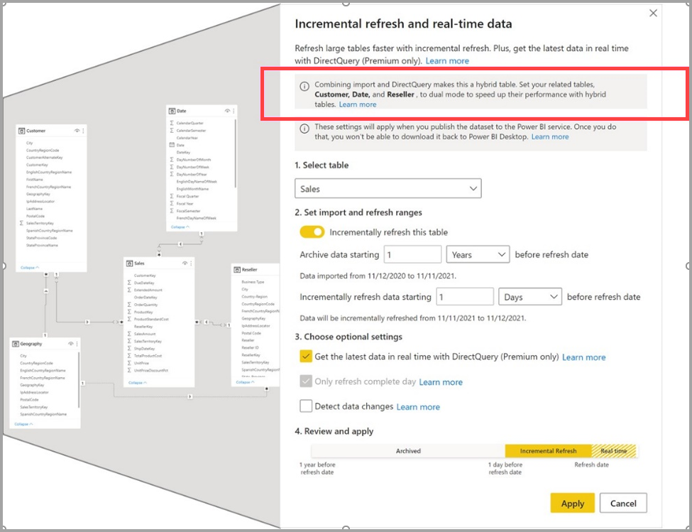
Task: Click the Incremental Refresh timeline segment
Action: point(548,451)
